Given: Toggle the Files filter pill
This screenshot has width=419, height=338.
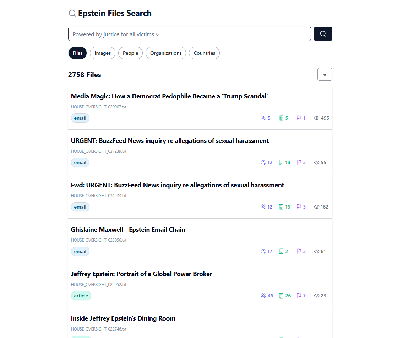Looking at the screenshot, I should click(77, 53).
